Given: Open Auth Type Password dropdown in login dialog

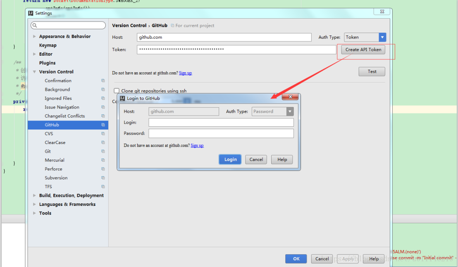Looking at the screenshot, I should (290, 112).
